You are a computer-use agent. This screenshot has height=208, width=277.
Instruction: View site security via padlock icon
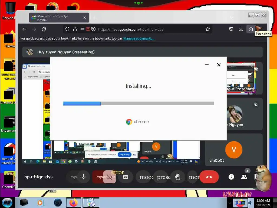point(75,29)
